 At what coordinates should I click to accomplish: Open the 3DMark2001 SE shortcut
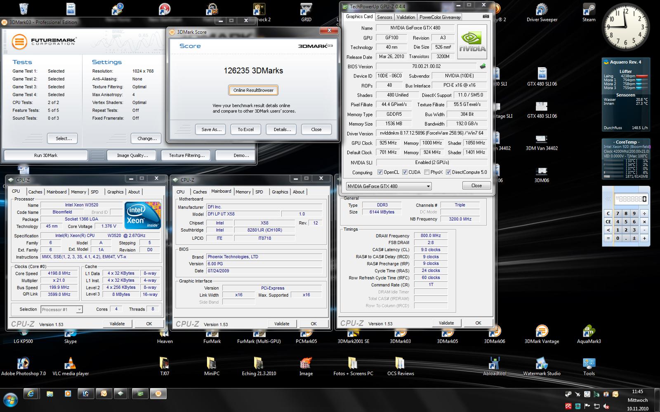[353, 337]
